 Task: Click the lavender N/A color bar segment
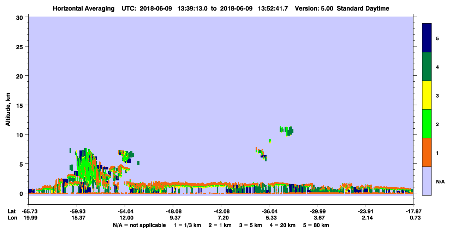[x=427, y=181]
